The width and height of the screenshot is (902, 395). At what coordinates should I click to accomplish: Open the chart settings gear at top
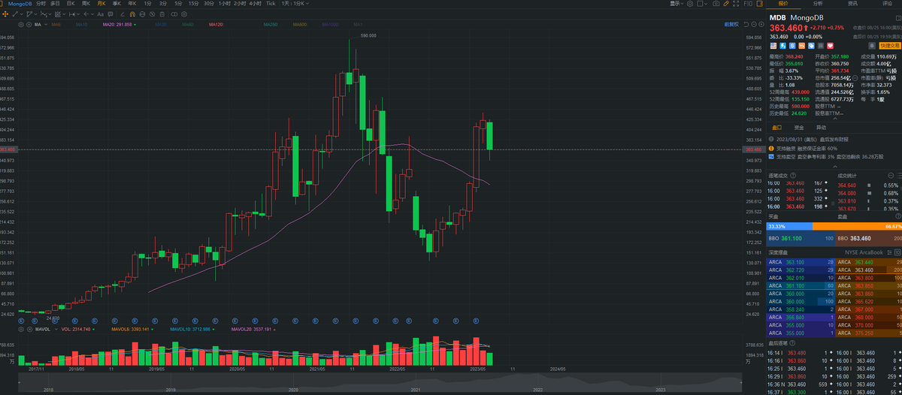point(690,4)
